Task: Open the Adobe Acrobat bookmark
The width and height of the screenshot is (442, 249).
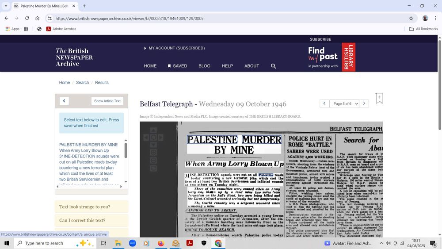Action: [x=61, y=29]
